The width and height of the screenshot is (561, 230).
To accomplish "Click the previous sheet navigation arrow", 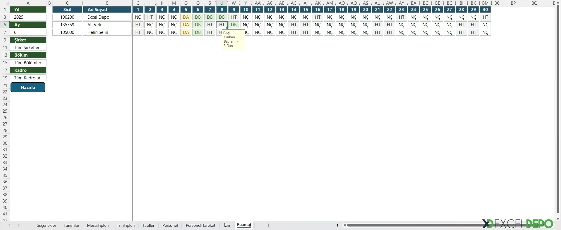I will click(9, 225).
